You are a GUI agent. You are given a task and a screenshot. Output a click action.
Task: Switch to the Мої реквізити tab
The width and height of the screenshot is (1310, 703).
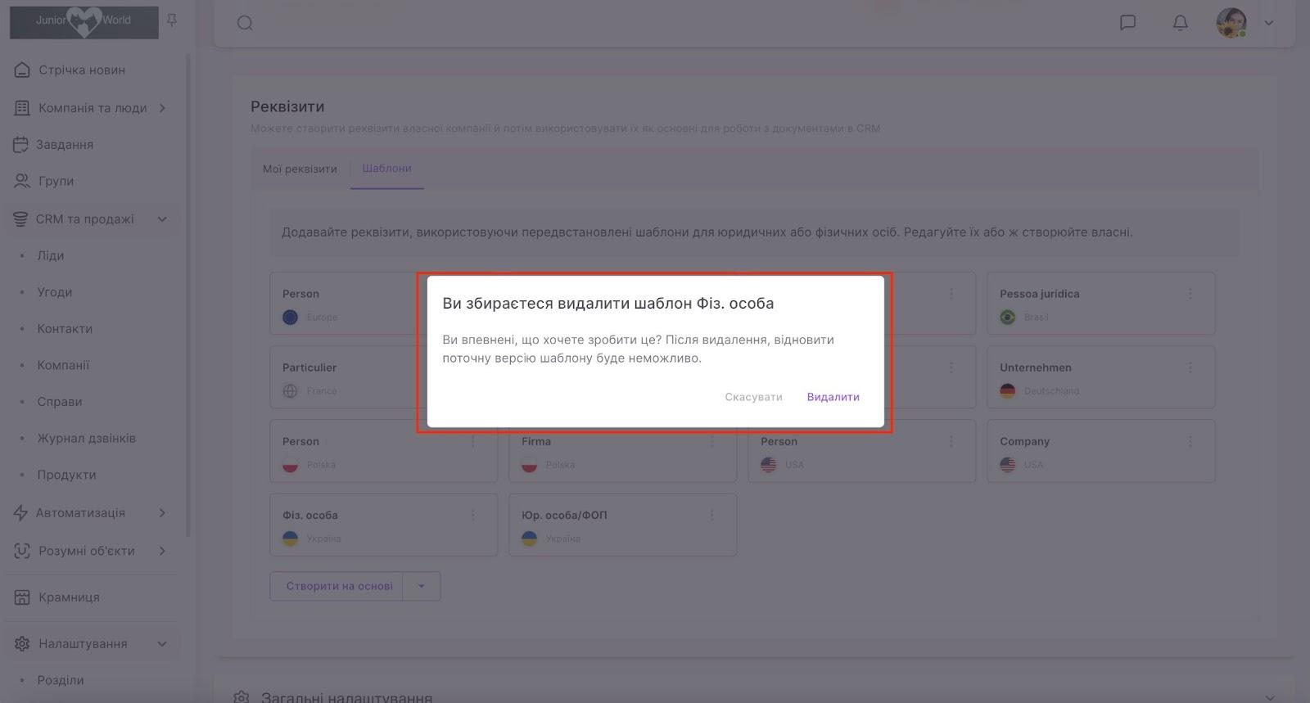[300, 169]
